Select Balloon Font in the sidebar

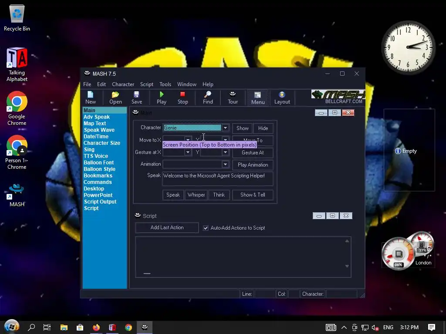pyautogui.click(x=98, y=163)
